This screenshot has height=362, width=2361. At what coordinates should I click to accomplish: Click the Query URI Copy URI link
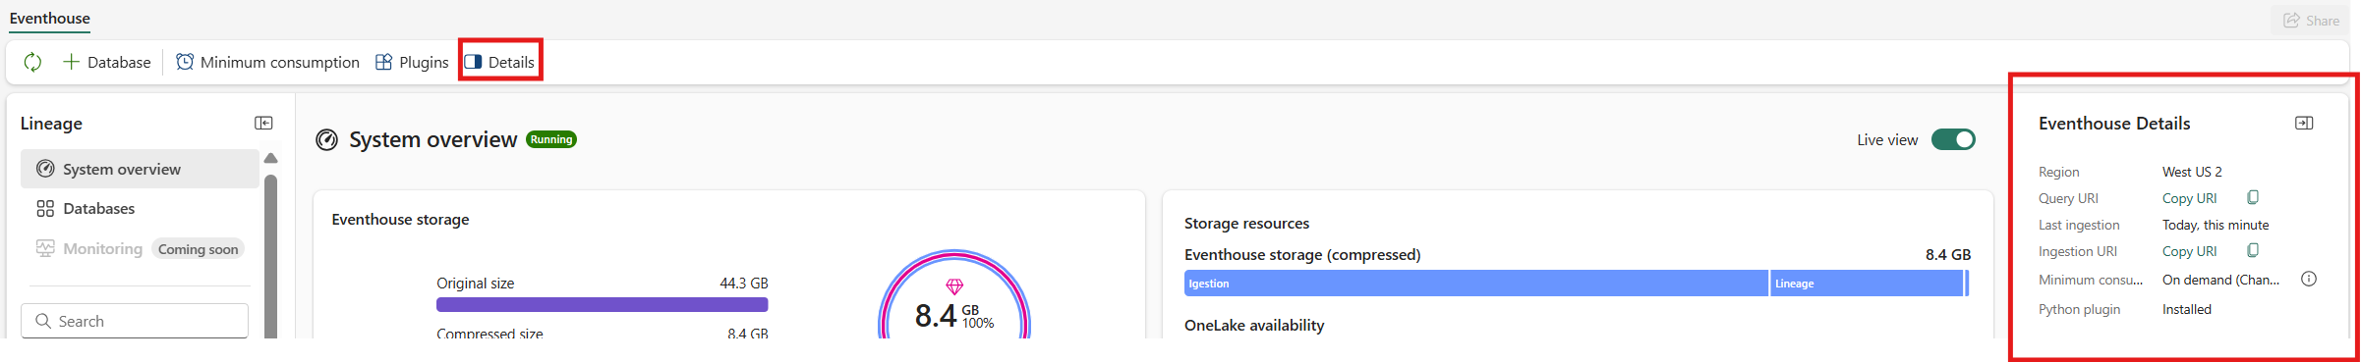2189,198
